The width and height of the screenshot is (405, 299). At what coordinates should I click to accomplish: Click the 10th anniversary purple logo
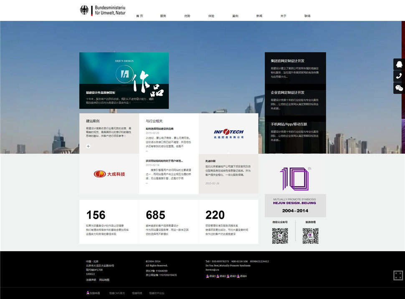click(295, 179)
